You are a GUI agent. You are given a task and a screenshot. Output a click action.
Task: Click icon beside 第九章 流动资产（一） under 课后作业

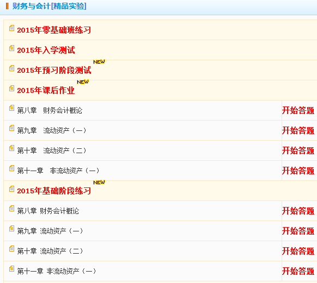(x=12, y=128)
